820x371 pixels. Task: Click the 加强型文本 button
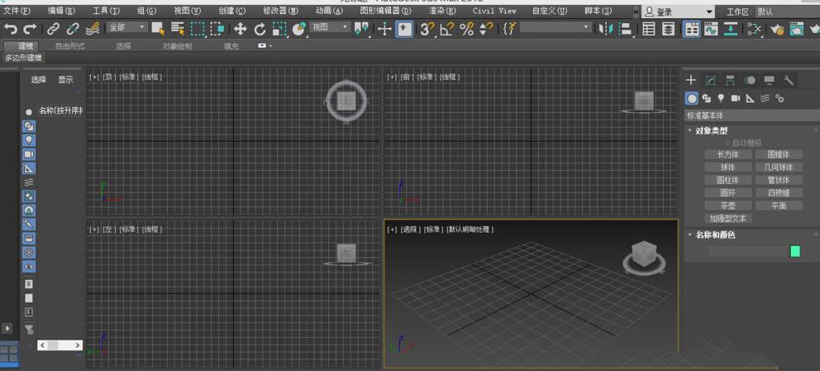coord(727,218)
